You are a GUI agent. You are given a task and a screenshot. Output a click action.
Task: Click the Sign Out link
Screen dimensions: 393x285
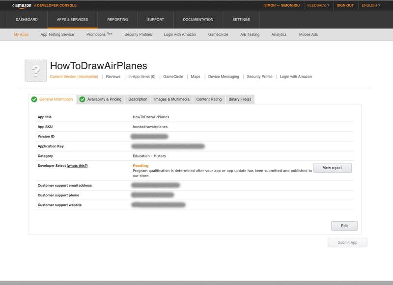click(345, 5)
